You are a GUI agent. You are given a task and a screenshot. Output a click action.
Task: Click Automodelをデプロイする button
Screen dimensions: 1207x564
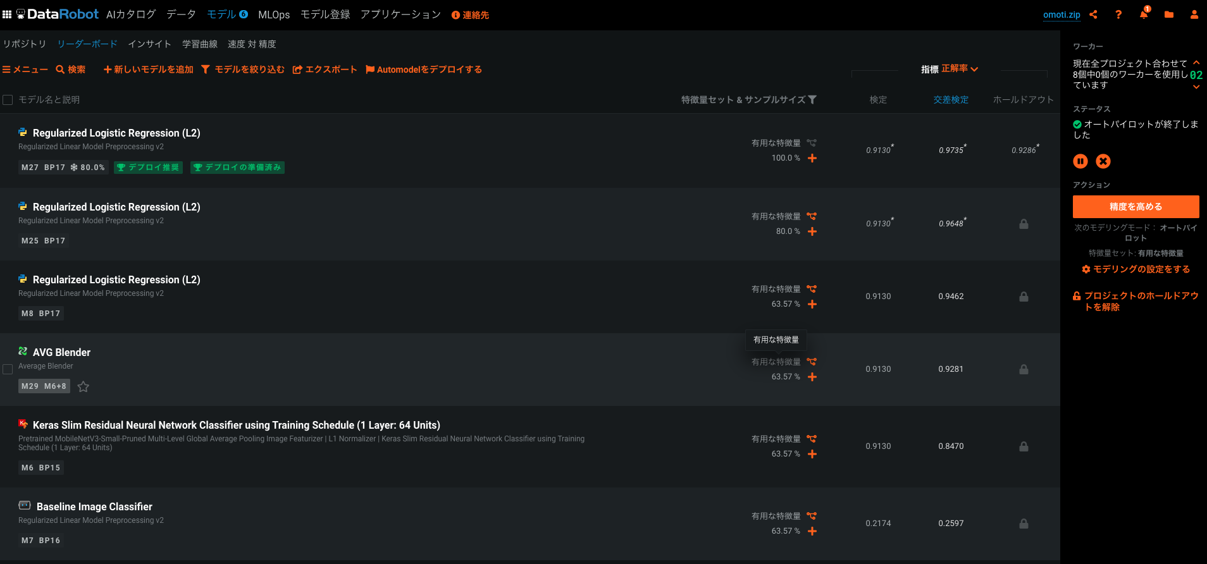(x=424, y=70)
